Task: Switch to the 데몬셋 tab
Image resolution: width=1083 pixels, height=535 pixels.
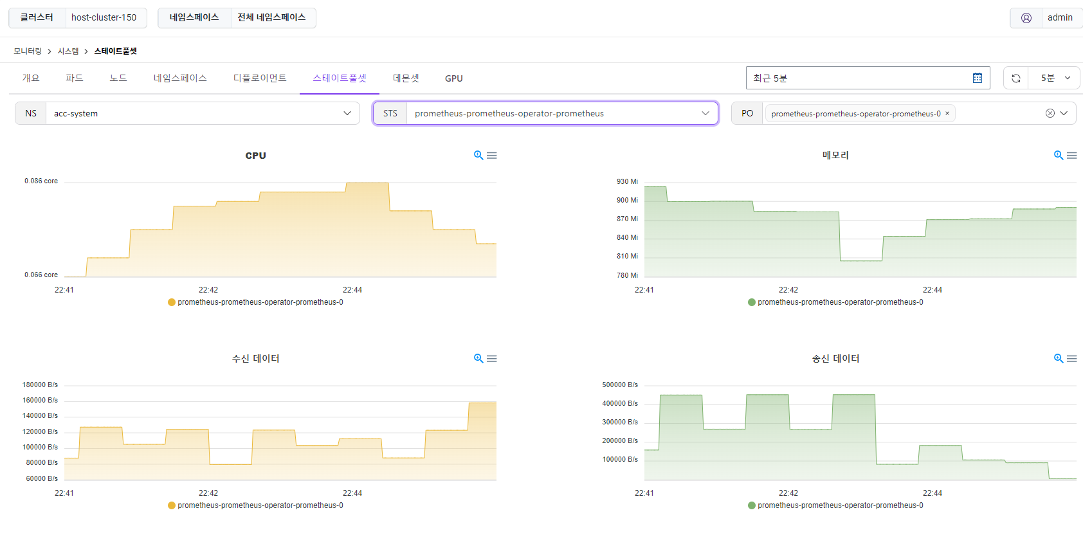Action: (406, 78)
